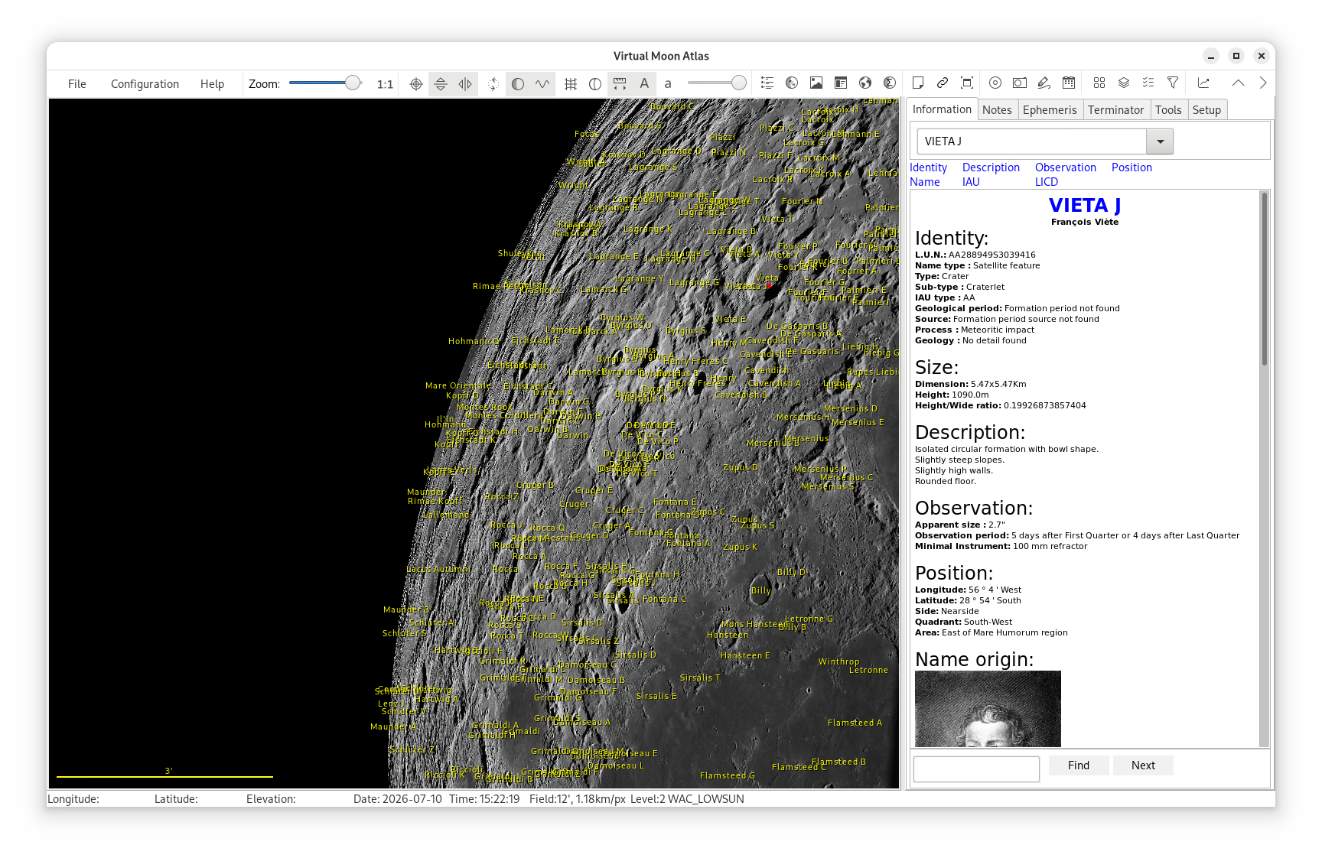The height and width of the screenshot is (858, 1322).
Task: Open the Help menu
Action: [212, 84]
